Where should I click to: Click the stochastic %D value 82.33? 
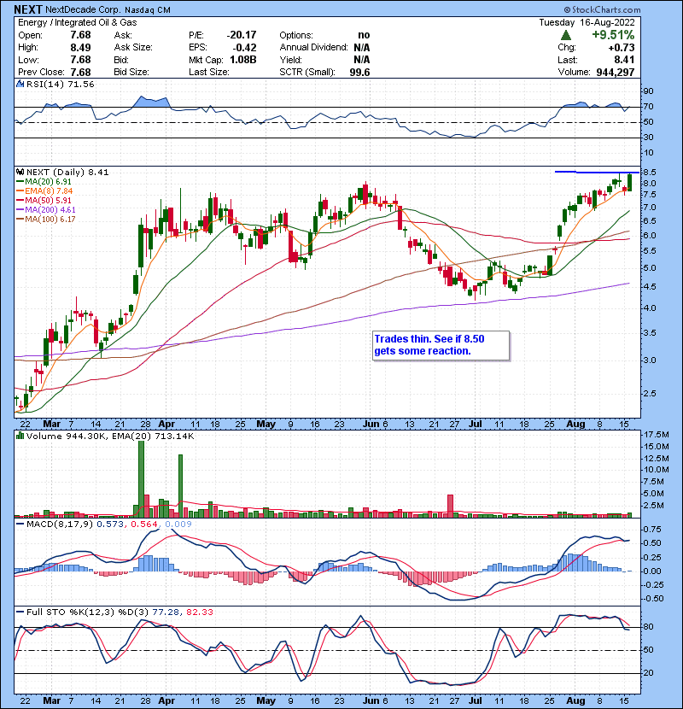199,612
